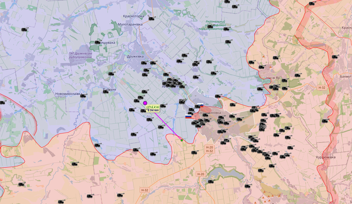The image size is (352, 204).
Task: Click the Часів Яр town label
Action: (x=273, y=78)
